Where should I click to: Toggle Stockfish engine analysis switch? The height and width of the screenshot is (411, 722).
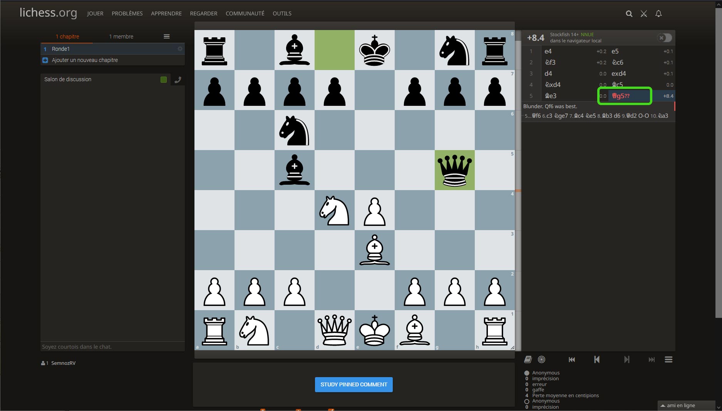pos(664,38)
